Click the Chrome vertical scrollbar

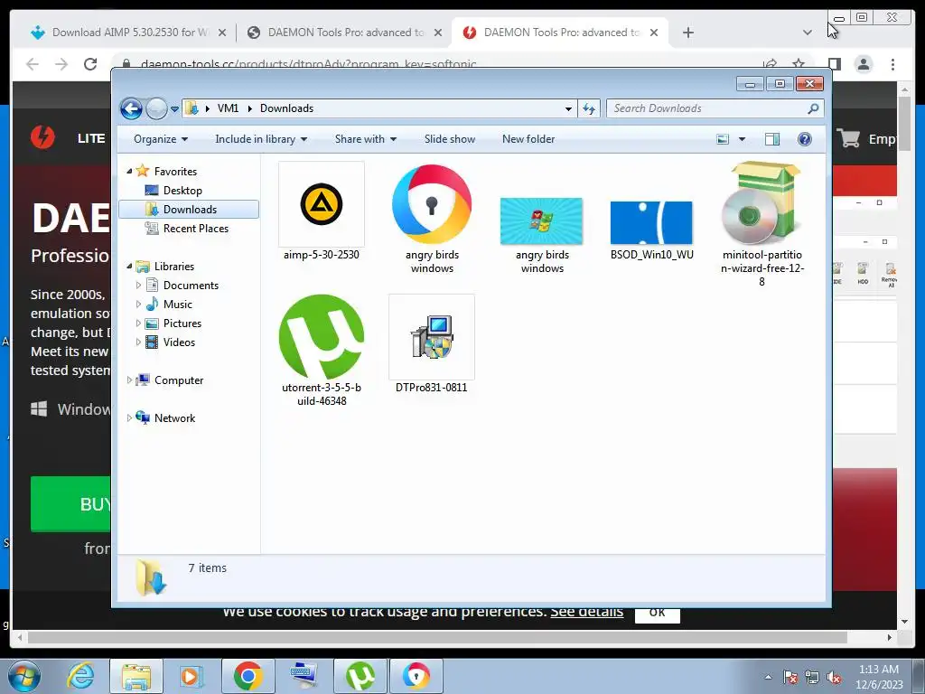[904, 123]
